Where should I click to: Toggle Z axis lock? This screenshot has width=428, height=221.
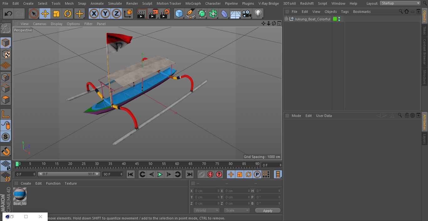(117, 13)
